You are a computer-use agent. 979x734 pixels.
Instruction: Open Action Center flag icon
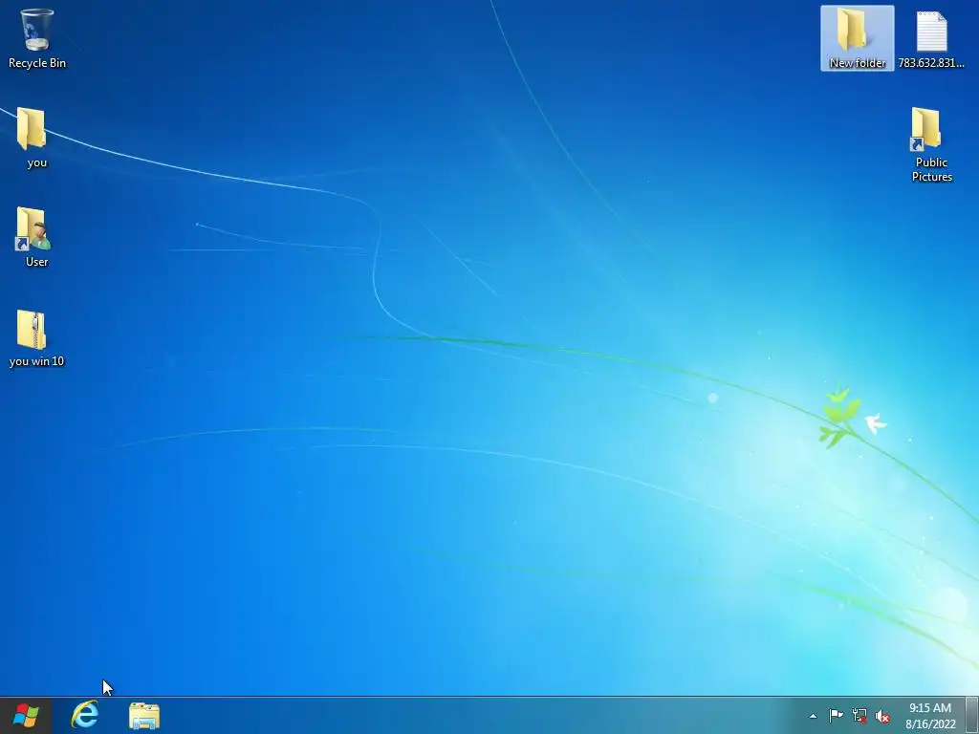tap(836, 716)
